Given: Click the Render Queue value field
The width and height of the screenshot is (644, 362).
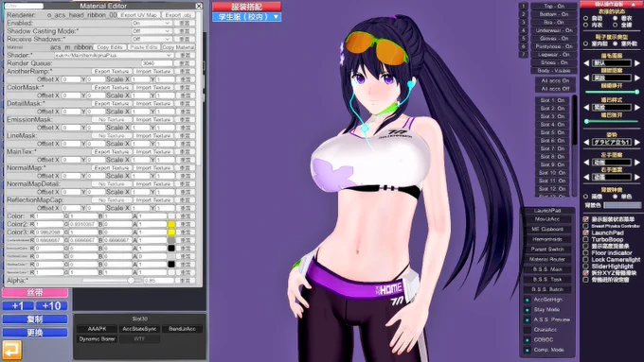Looking at the screenshot, I should pyautogui.click(x=157, y=63).
